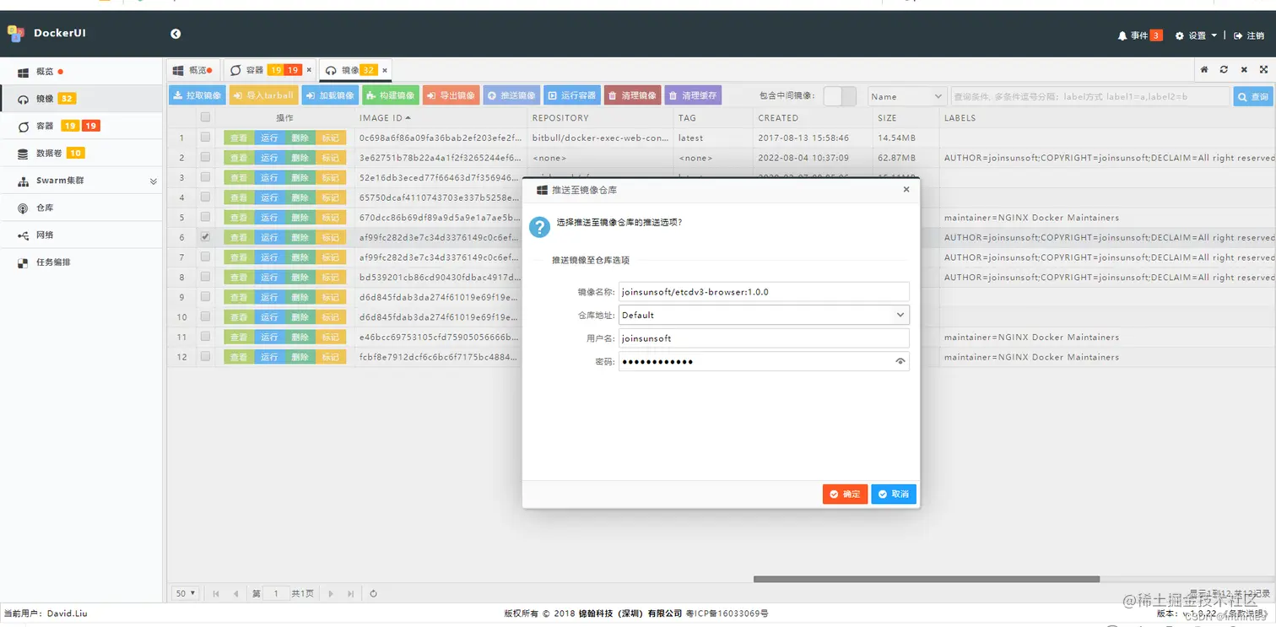Viewport: 1276px width, 627px height.
Task: Toggle the 包含中间镜像 switch
Action: pyautogui.click(x=840, y=96)
